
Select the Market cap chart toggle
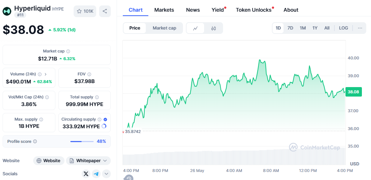(164, 28)
